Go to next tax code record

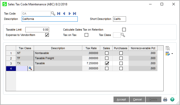click(69, 14)
